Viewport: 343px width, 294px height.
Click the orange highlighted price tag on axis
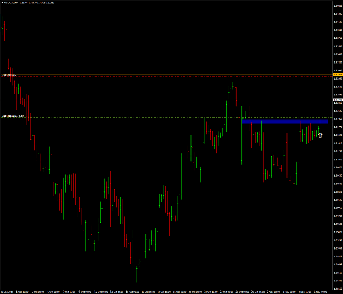(338, 75)
